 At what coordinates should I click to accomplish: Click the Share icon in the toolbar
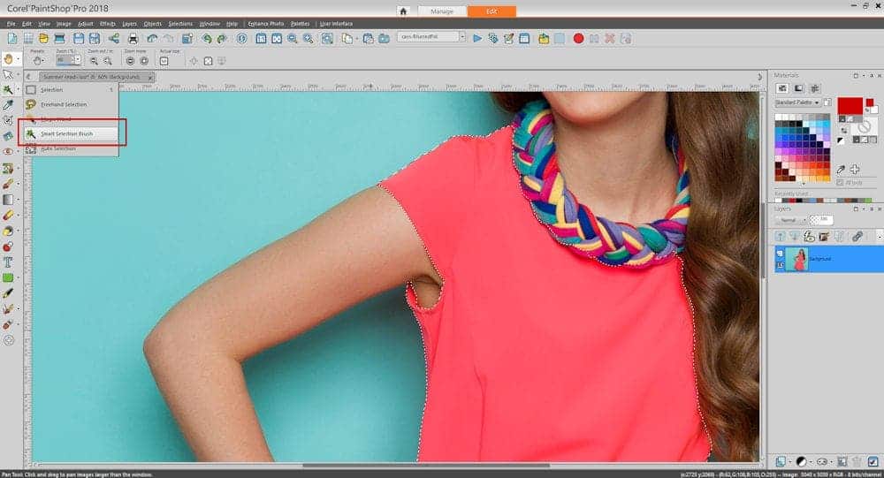pos(114,38)
